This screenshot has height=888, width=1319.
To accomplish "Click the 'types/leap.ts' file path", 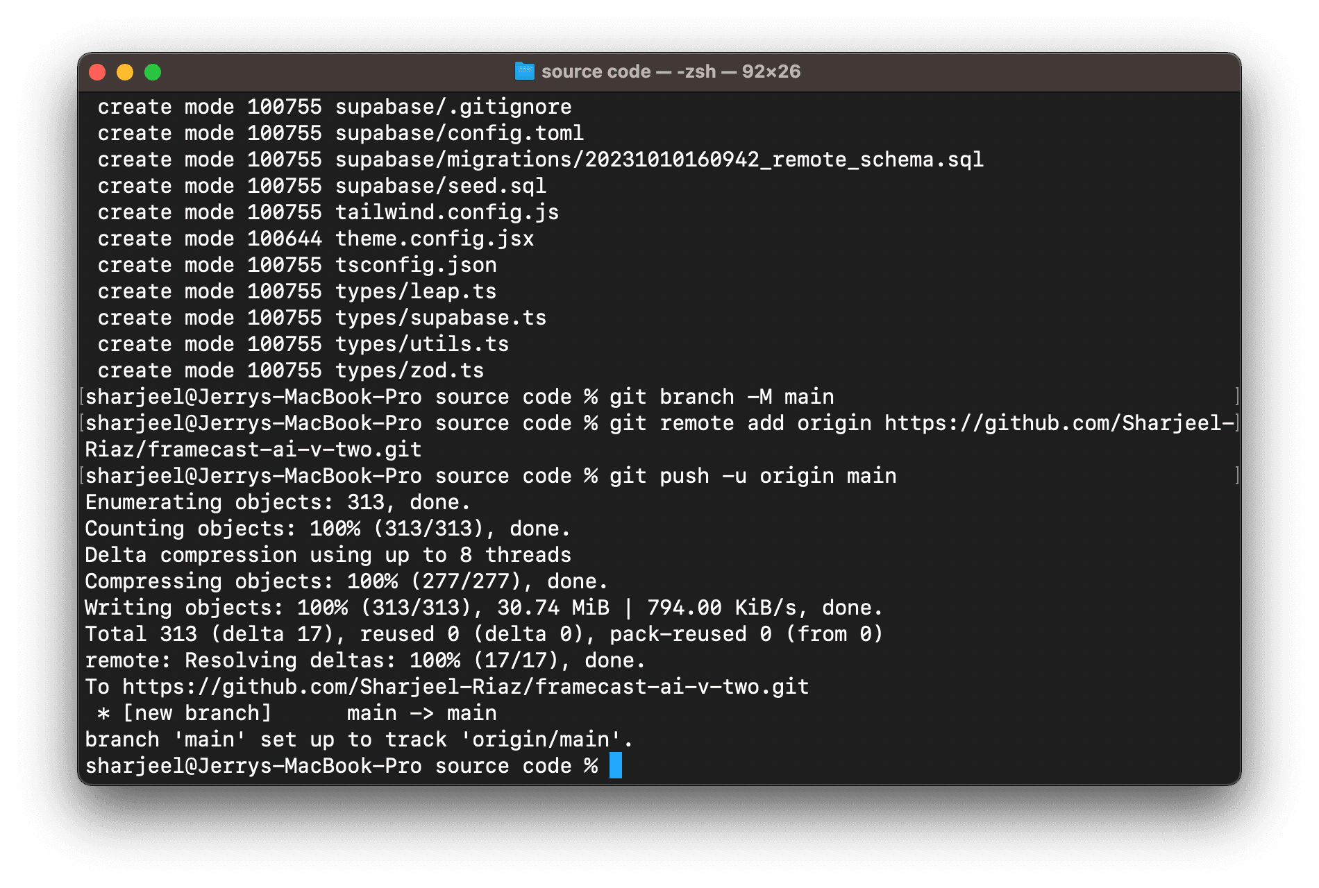I will (416, 291).
